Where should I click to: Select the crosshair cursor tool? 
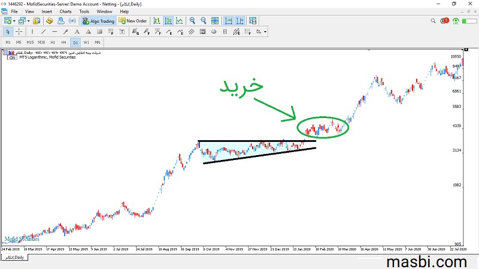click(x=19, y=32)
